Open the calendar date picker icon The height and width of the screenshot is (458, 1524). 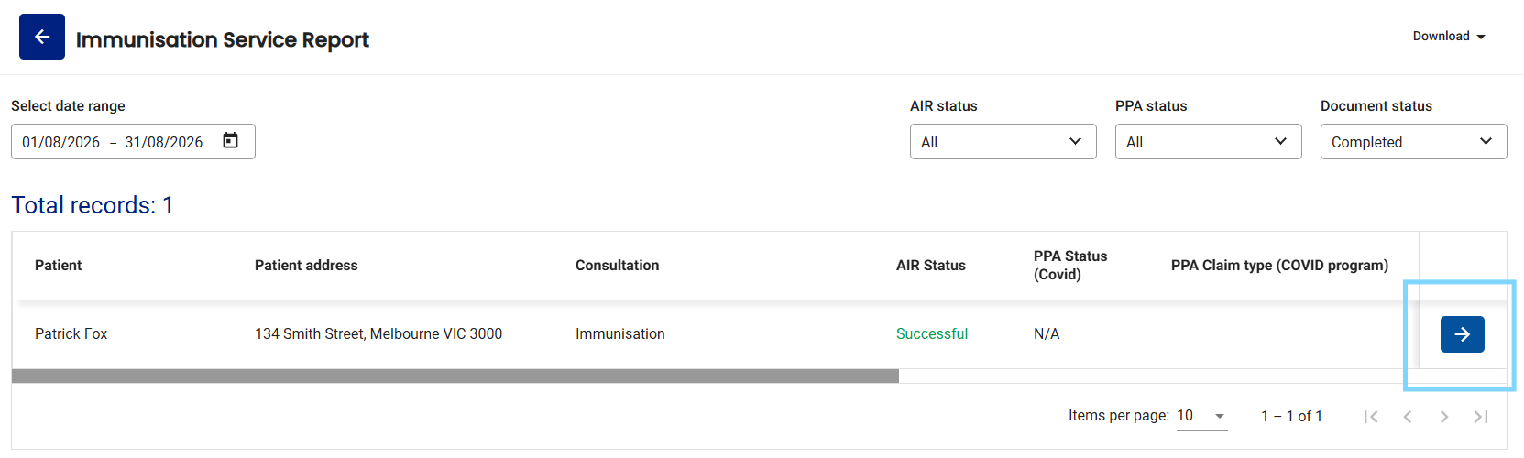coord(231,141)
